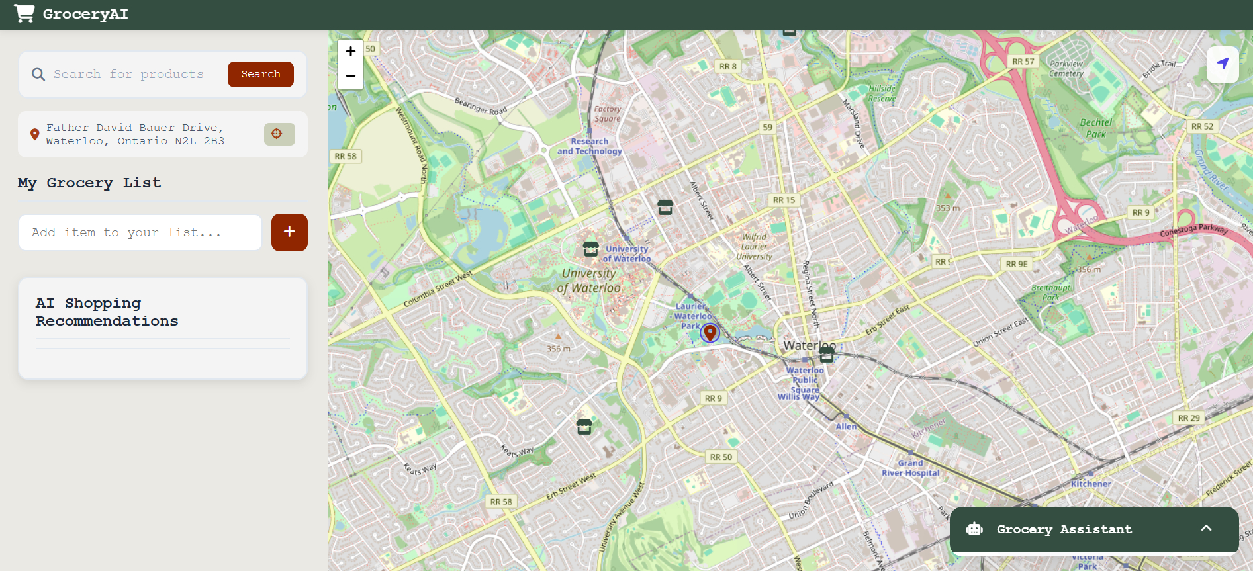
Task: Click the Laurier-Waterloo Park map label
Action: pyautogui.click(x=693, y=316)
